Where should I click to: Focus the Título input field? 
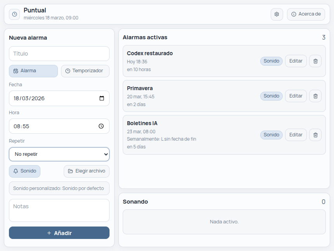click(59, 54)
